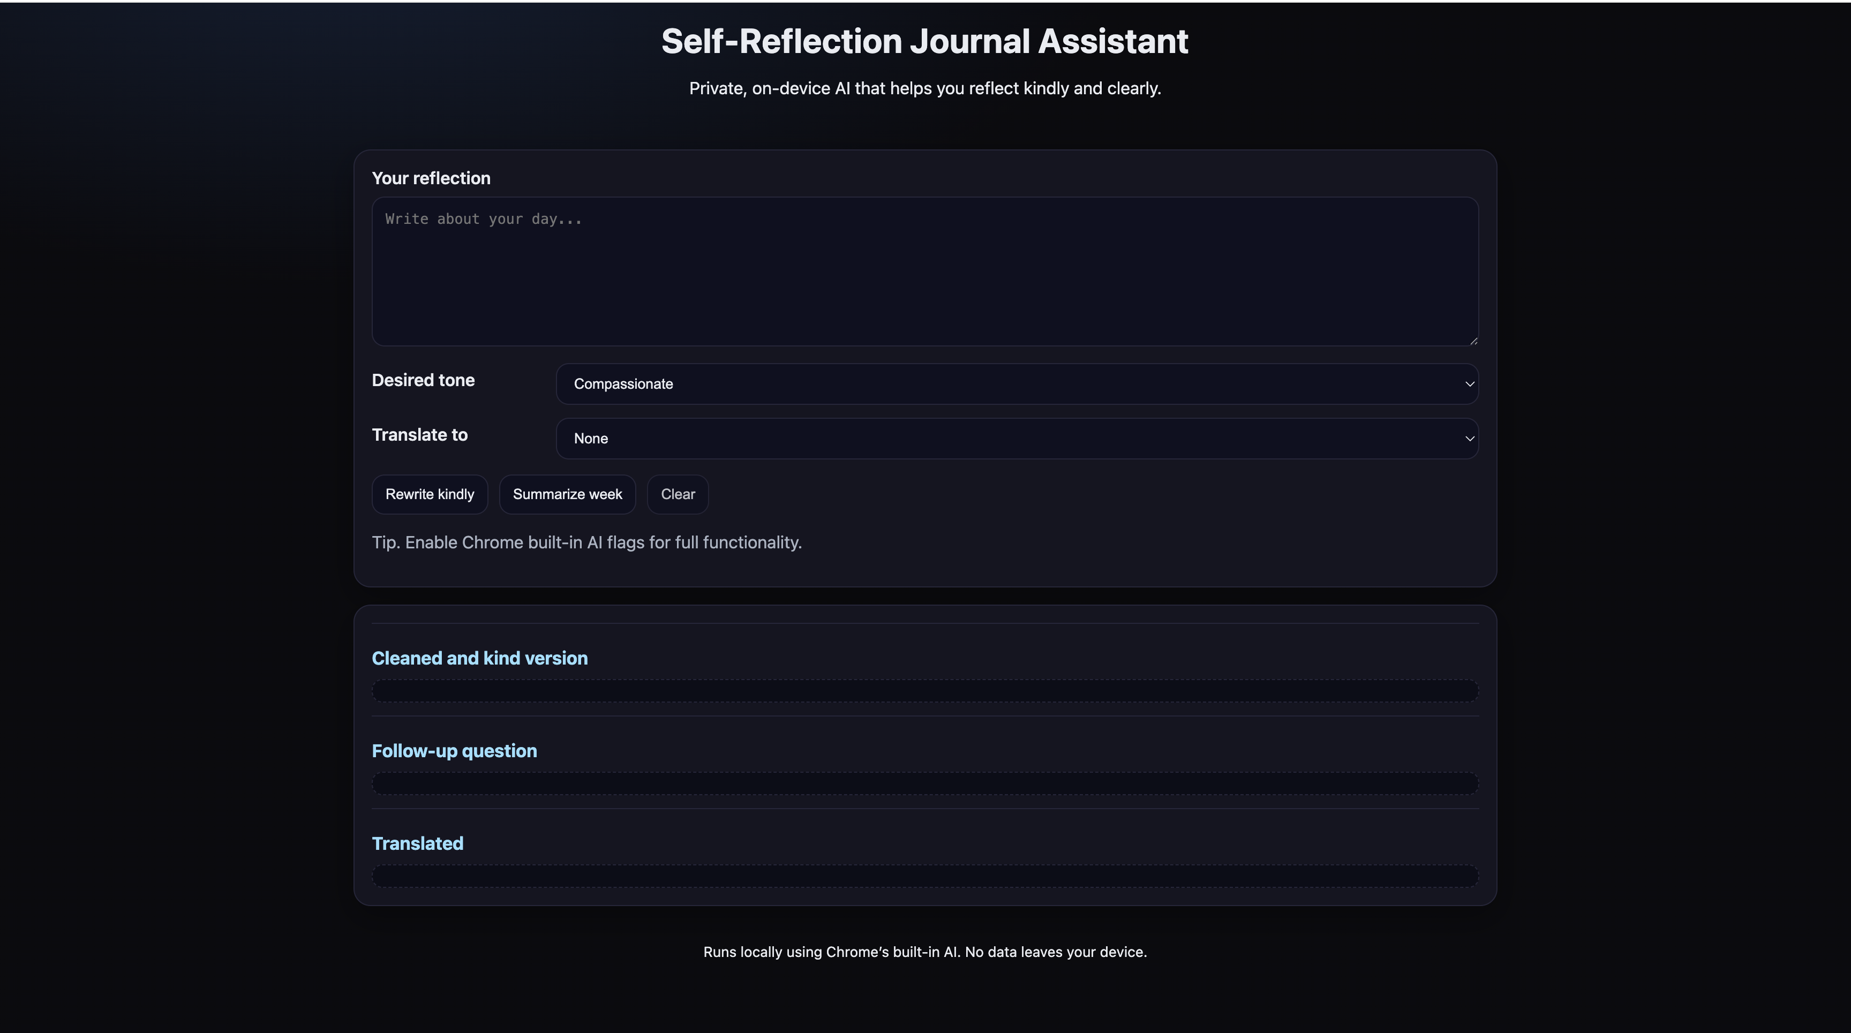Click the Self-Reflection Journal Assistant title
Viewport: 1851px width, 1033px height.
tap(925, 41)
